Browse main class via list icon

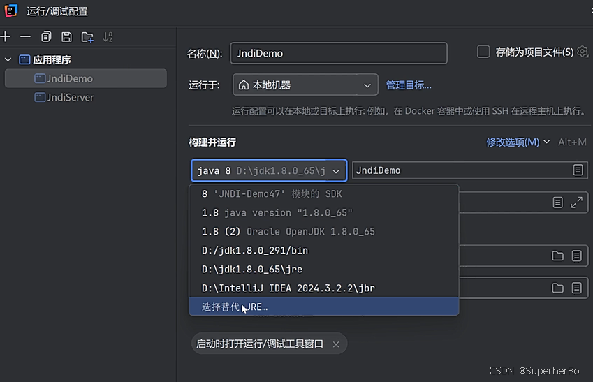pyautogui.click(x=578, y=170)
